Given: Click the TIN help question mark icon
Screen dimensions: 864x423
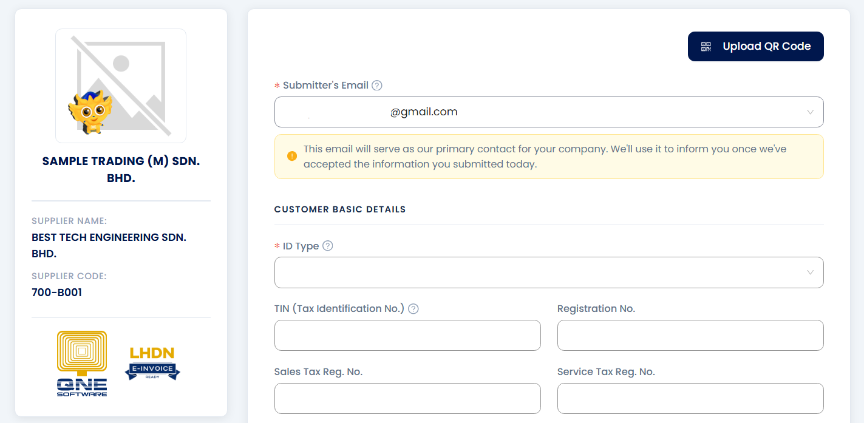Looking at the screenshot, I should click(413, 309).
